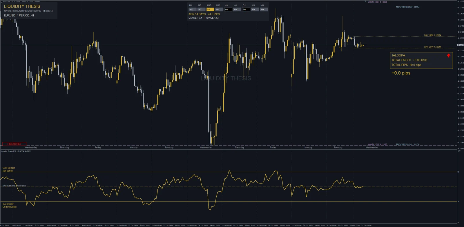
Task: Click the red arrow in JALOOPA panel
Action: pos(449,55)
